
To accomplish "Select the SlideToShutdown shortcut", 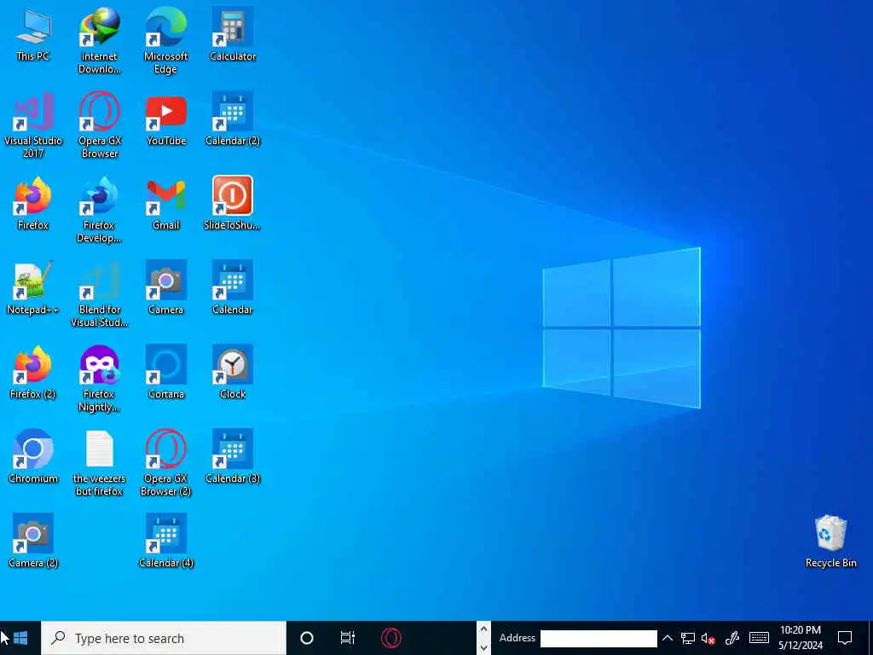I will tap(233, 204).
